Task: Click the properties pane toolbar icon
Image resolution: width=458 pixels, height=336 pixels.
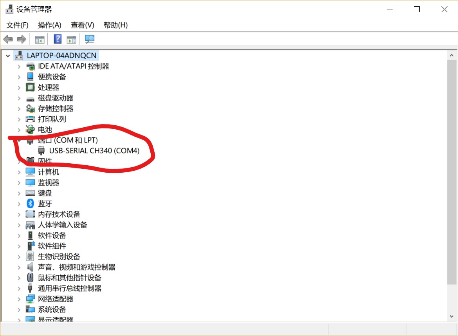Action: click(71, 39)
